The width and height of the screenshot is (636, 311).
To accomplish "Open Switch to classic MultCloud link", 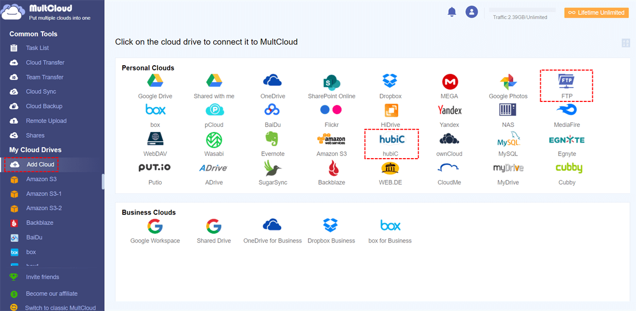I will coord(60,308).
